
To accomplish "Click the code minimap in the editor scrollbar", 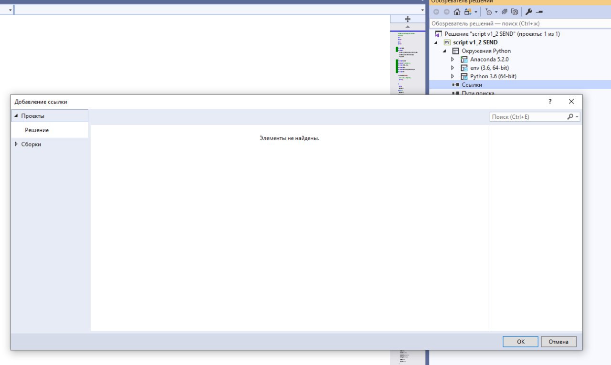I will tap(408, 62).
